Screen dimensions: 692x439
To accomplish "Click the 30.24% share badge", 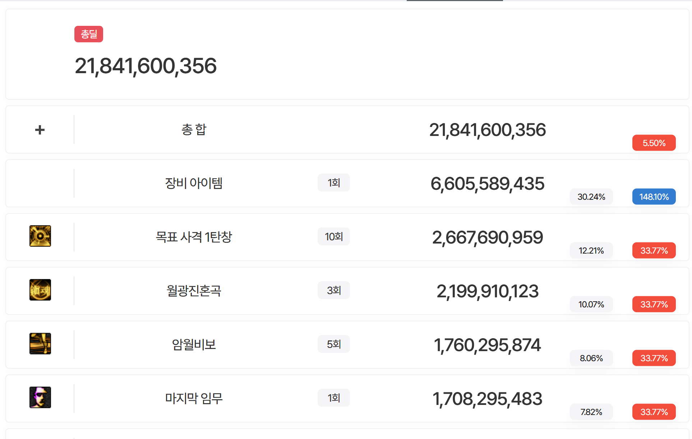I will tap(591, 197).
